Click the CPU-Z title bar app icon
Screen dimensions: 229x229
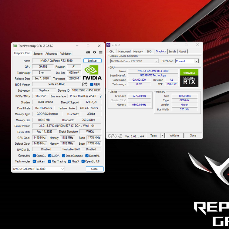click(109, 45)
